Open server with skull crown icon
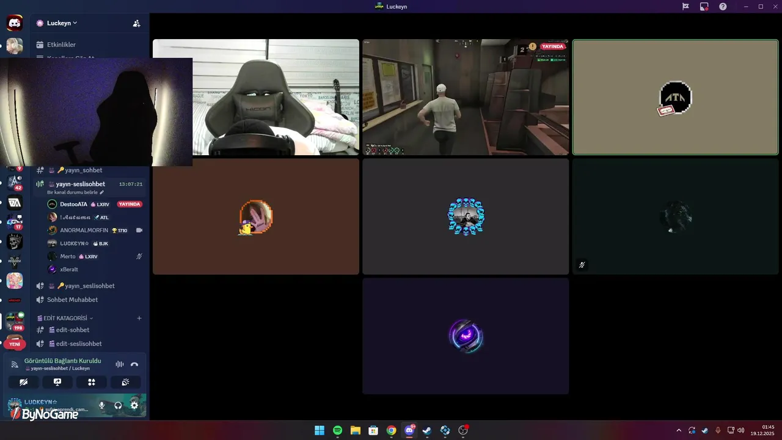 coord(15,241)
